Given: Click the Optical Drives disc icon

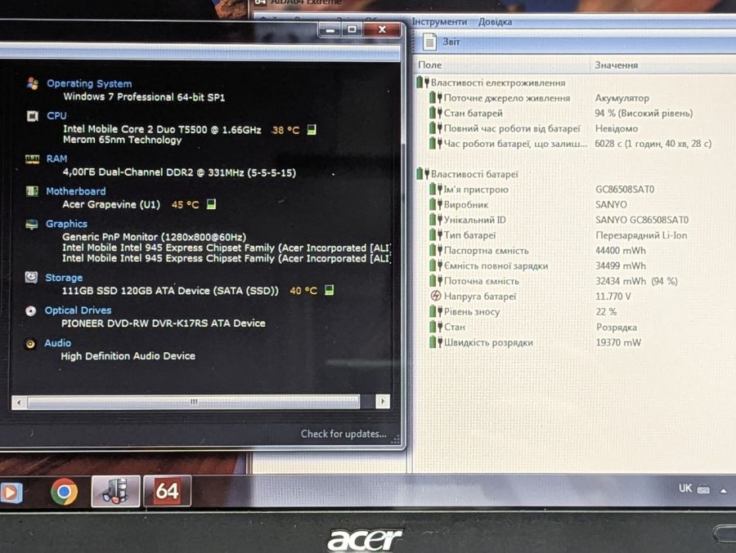Looking at the screenshot, I should coord(30,310).
